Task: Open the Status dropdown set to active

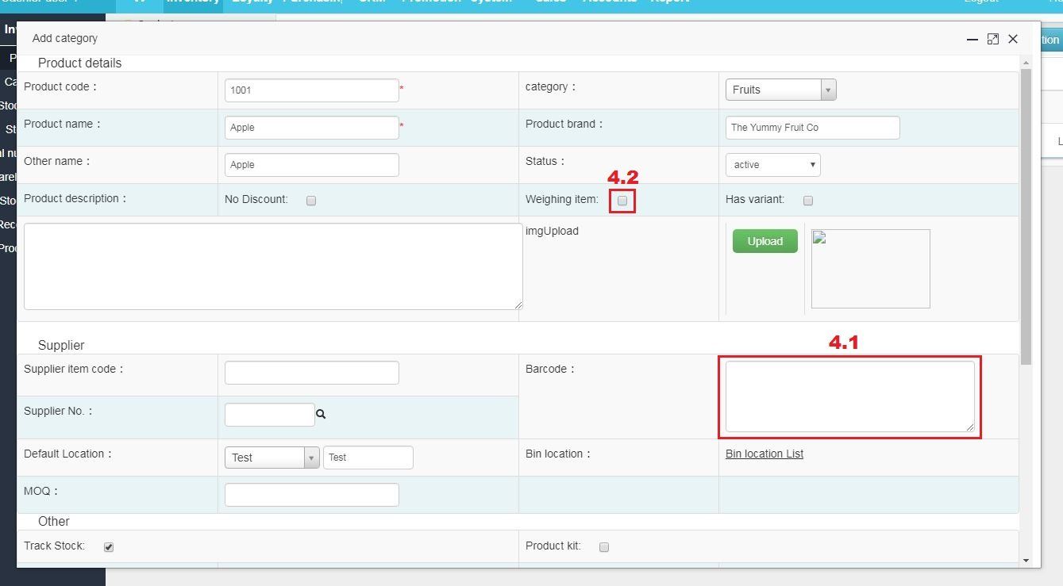Action: click(x=772, y=165)
